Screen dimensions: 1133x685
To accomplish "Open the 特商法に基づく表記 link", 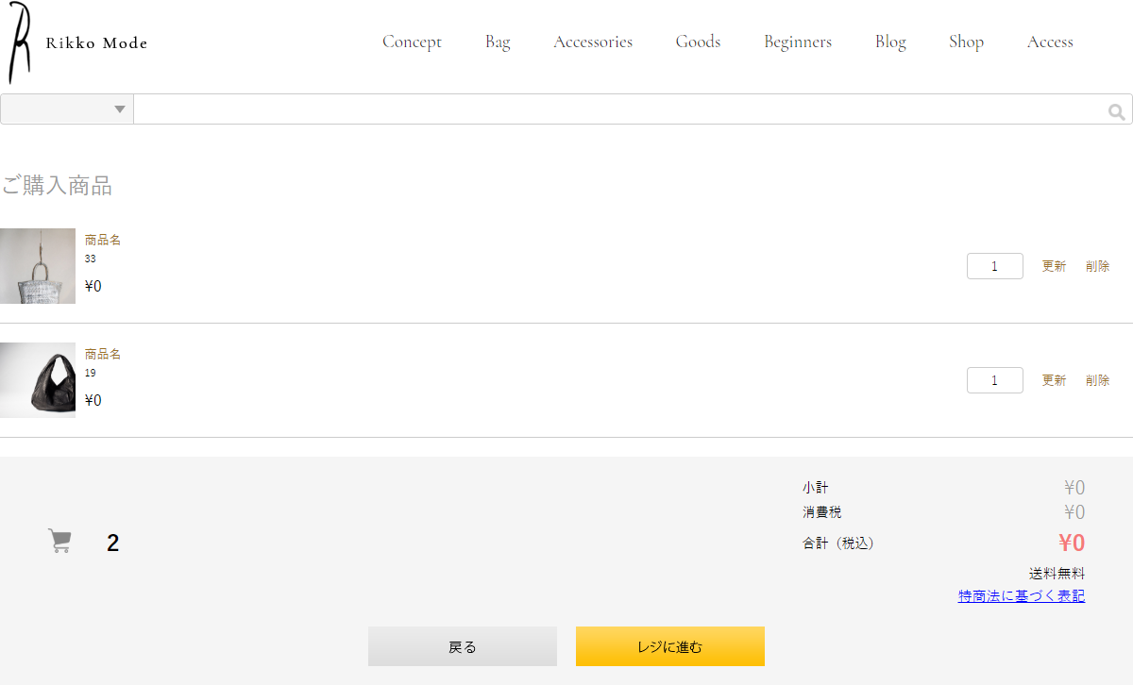I will coord(1021,596).
